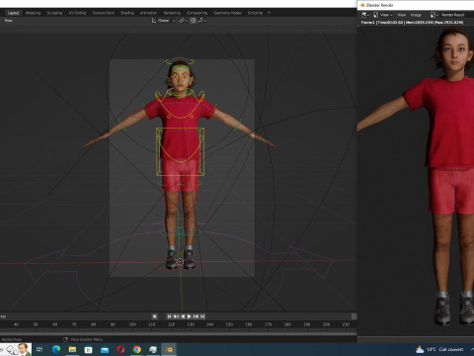Open the transform pivot point dropdown
The width and height of the screenshot is (474, 356).
click(x=183, y=21)
